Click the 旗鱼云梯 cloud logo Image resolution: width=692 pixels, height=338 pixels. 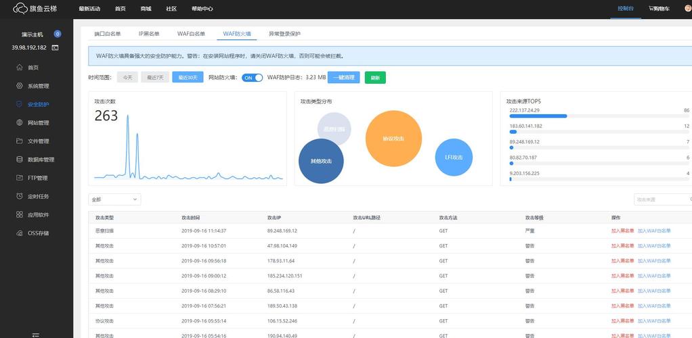20,9
